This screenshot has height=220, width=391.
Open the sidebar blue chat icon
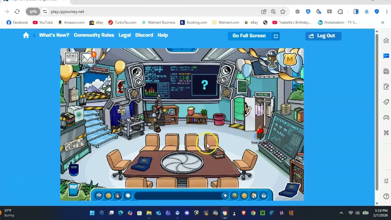[386, 56]
